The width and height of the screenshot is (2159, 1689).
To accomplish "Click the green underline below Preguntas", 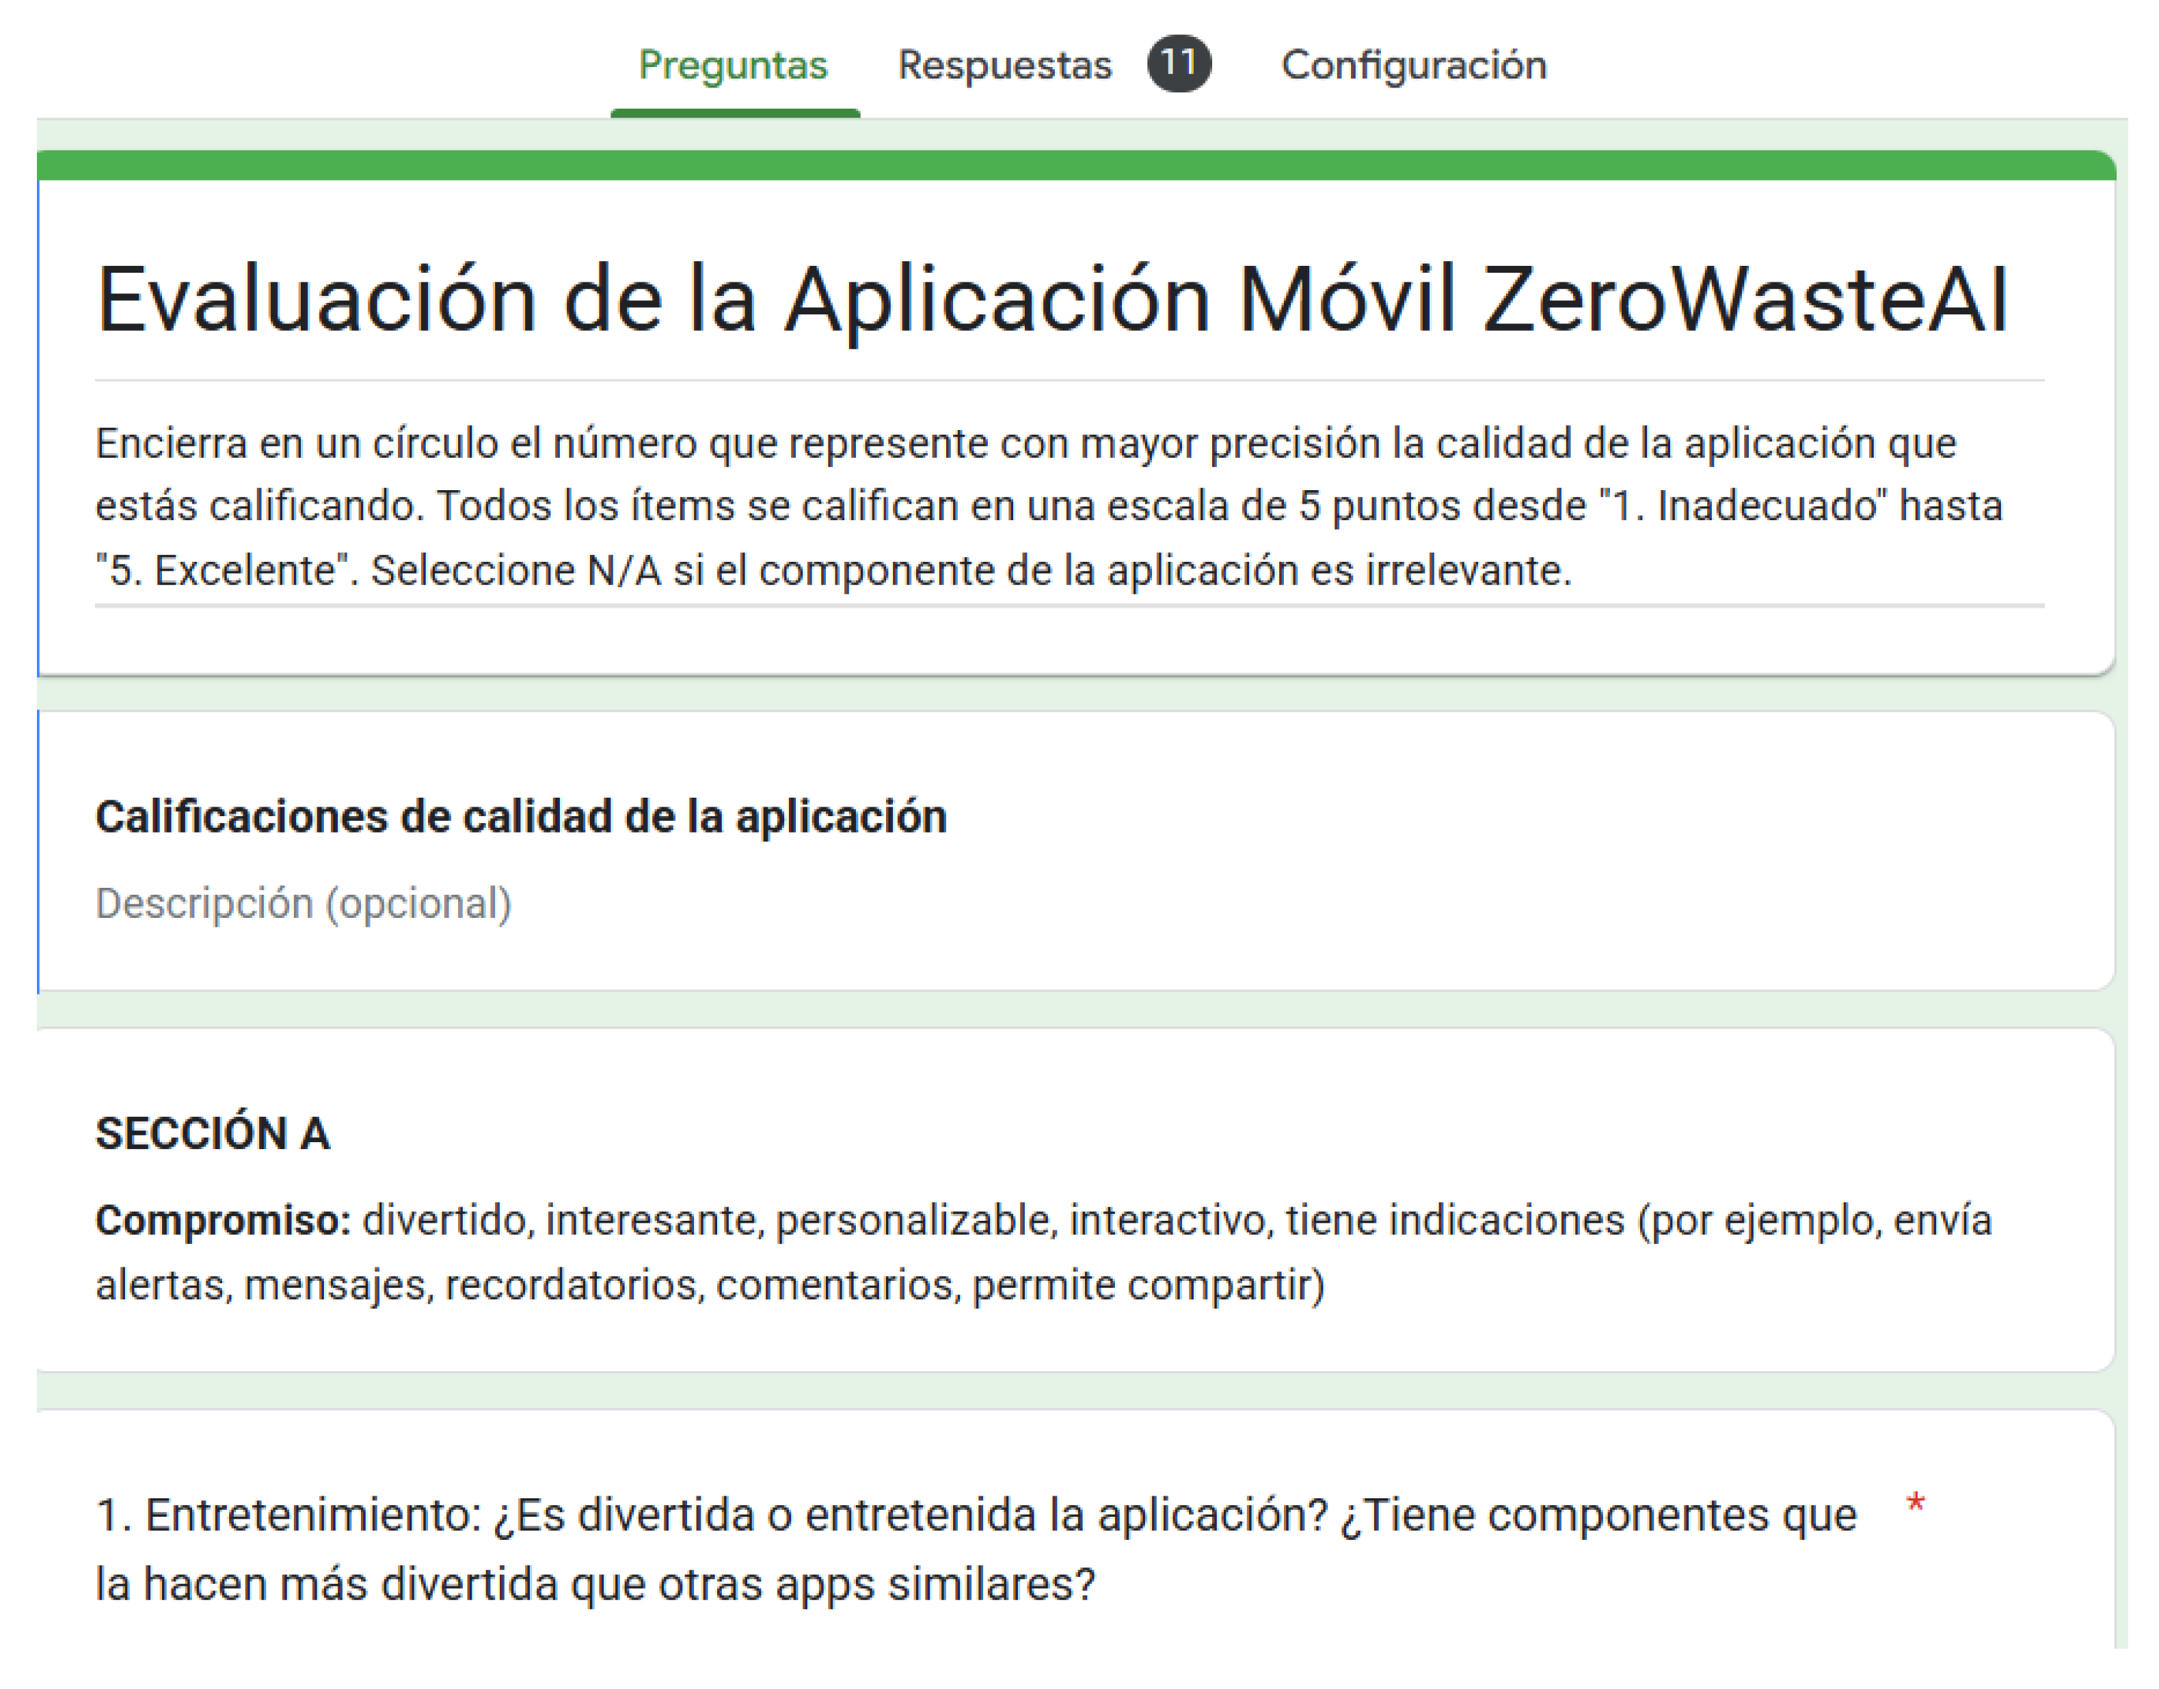I will coord(735,113).
